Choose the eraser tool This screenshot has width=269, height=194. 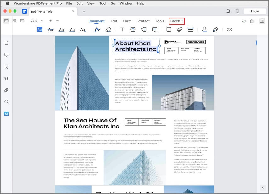click(108, 30)
